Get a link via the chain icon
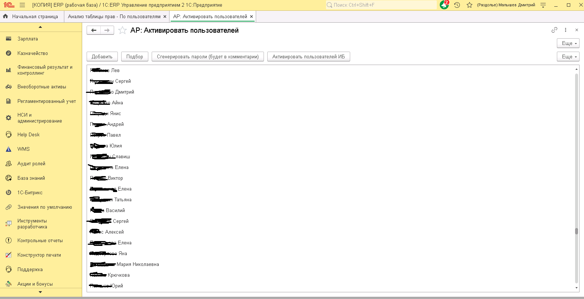Screen dimensions: 584x299 [x=554, y=30]
